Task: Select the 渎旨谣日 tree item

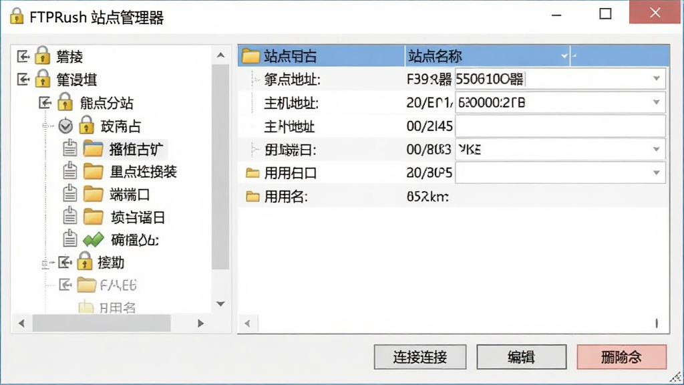Action: 138,217
